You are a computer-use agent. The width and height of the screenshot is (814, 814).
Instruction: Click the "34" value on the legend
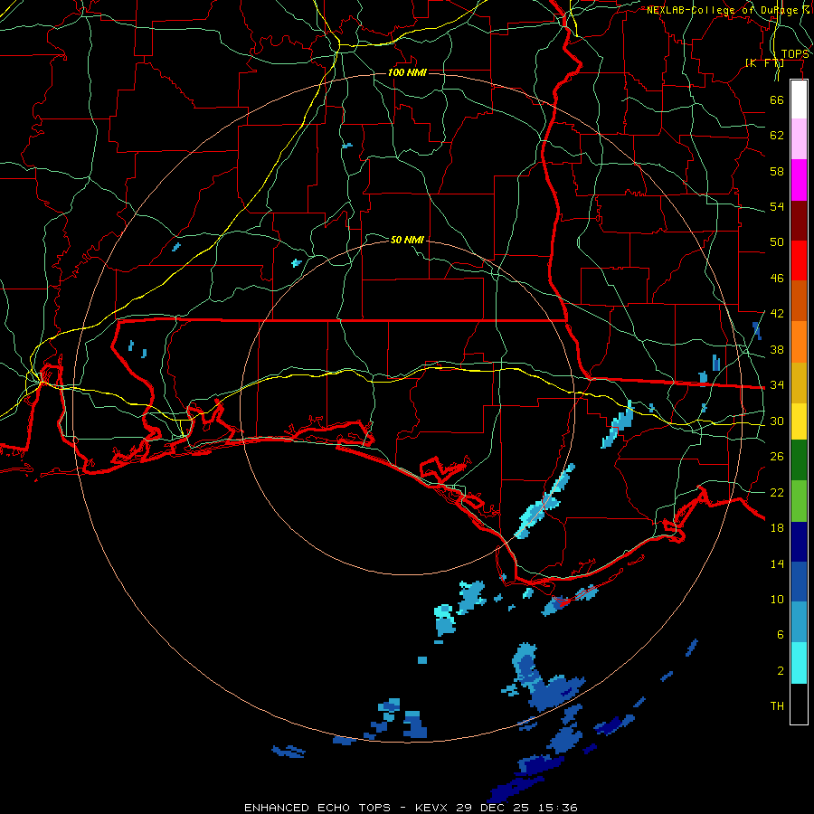click(x=777, y=385)
